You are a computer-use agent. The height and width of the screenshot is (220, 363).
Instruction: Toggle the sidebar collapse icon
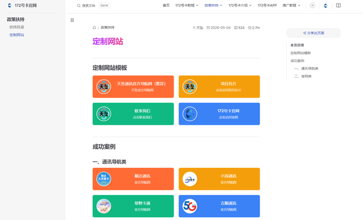point(72,20)
